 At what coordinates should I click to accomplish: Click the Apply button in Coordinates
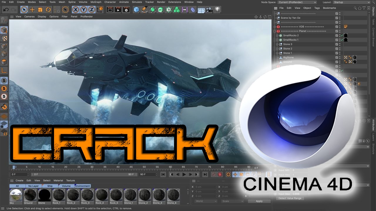click(x=259, y=201)
